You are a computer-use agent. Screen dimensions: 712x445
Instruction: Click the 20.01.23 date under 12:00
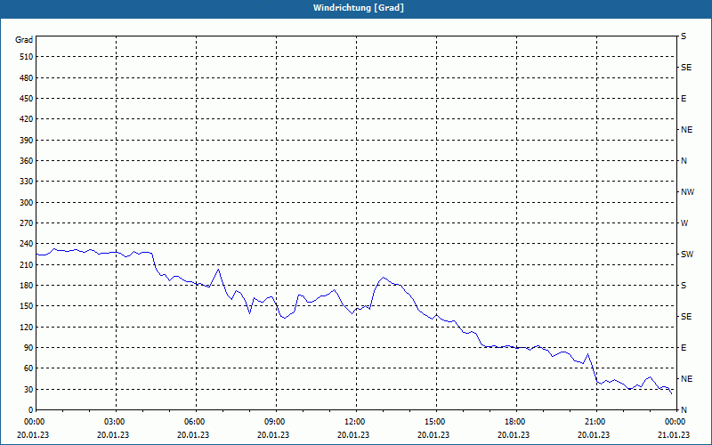(353, 435)
